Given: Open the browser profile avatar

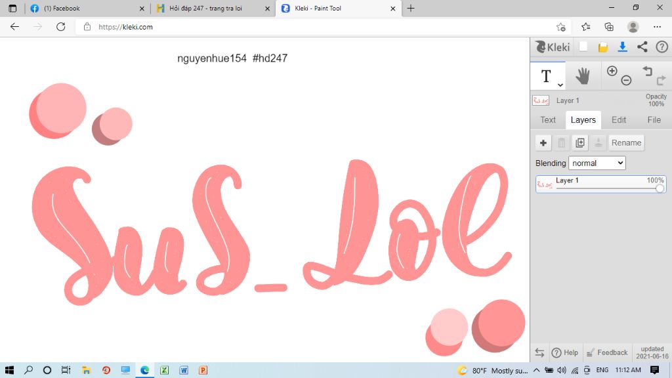Looking at the screenshot, I should click(x=633, y=26).
